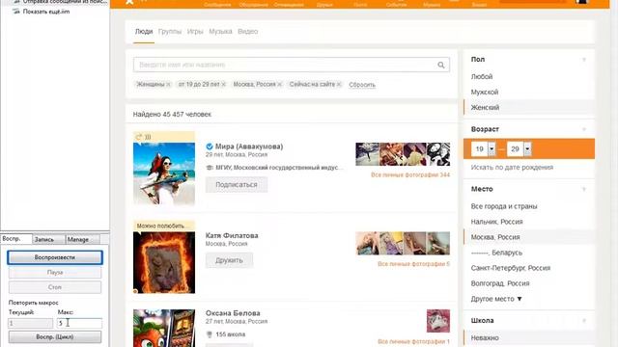Click the Текущий loop value field
Image resolution: width=618 pixels, height=347 pixels.
click(x=30, y=324)
